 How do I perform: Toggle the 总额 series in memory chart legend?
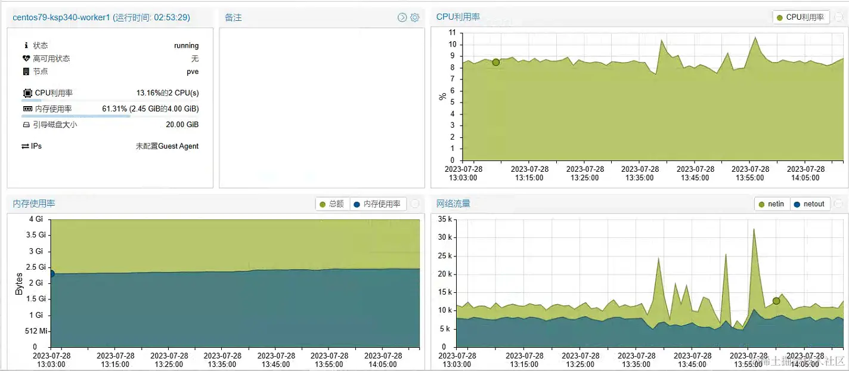click(332, 204)
